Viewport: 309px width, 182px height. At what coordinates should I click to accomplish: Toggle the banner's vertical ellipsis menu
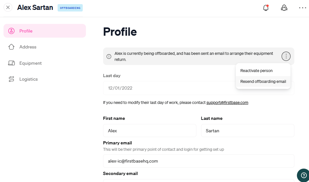pyautogui.click(x=286, y=56)
